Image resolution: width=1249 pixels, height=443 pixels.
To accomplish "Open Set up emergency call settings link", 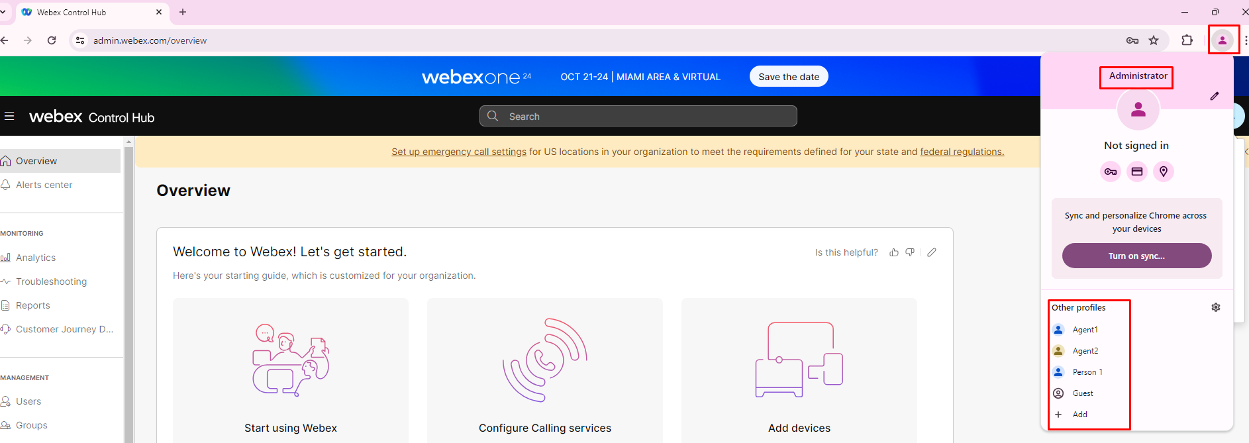I will point(459,152).
